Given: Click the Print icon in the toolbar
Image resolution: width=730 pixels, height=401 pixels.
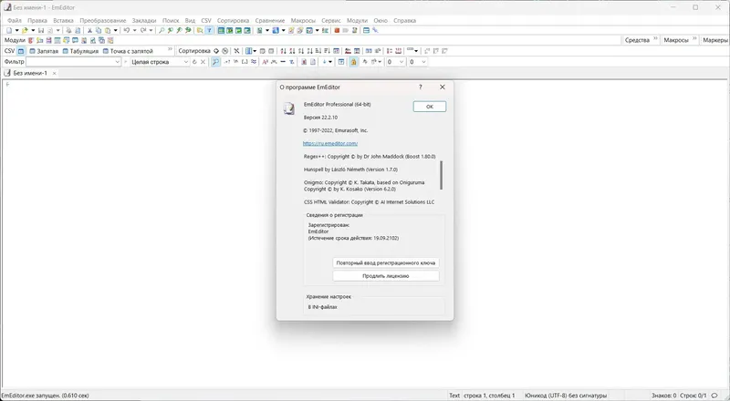Looking at the screenshot, I should [x=68, y=30].
